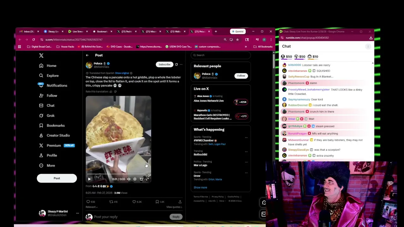Rate translation thumbs up
The image size is (404, 227).
[111, 92]
